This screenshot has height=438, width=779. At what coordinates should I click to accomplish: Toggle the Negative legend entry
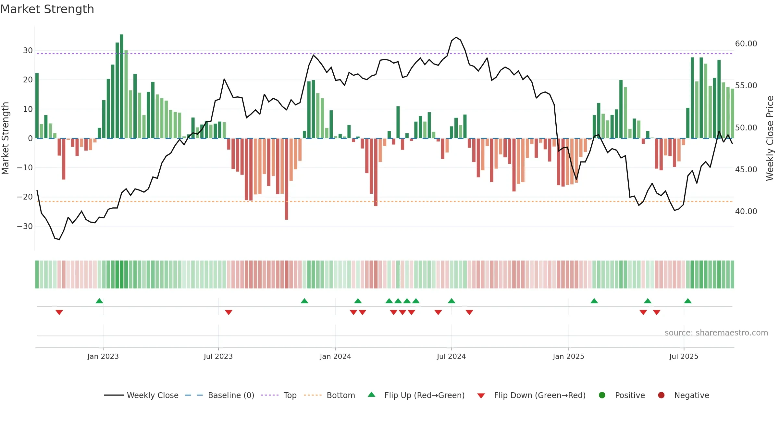click(x=683, y=395)
